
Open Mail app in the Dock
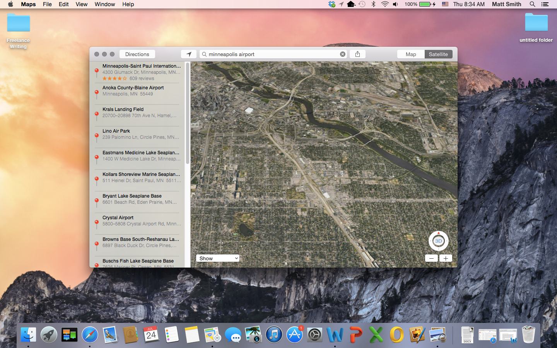pos(110,334)
